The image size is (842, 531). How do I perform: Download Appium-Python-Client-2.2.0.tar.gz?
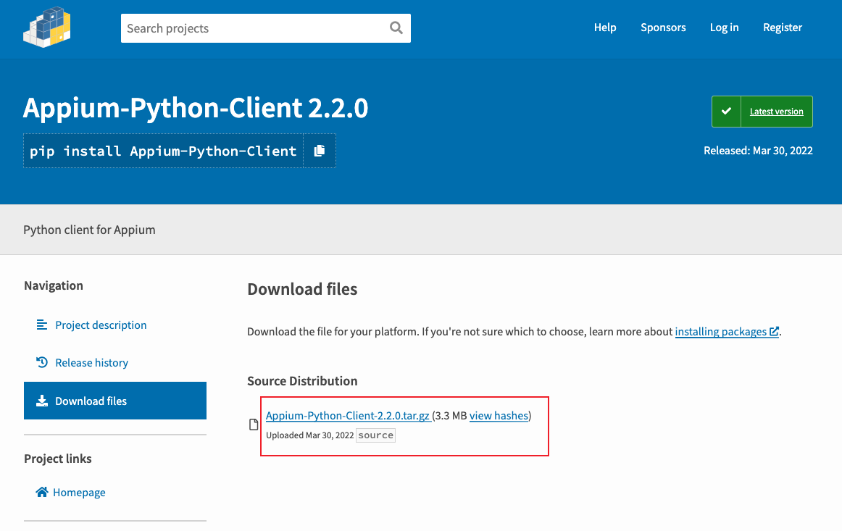click(x=348, y=416)
